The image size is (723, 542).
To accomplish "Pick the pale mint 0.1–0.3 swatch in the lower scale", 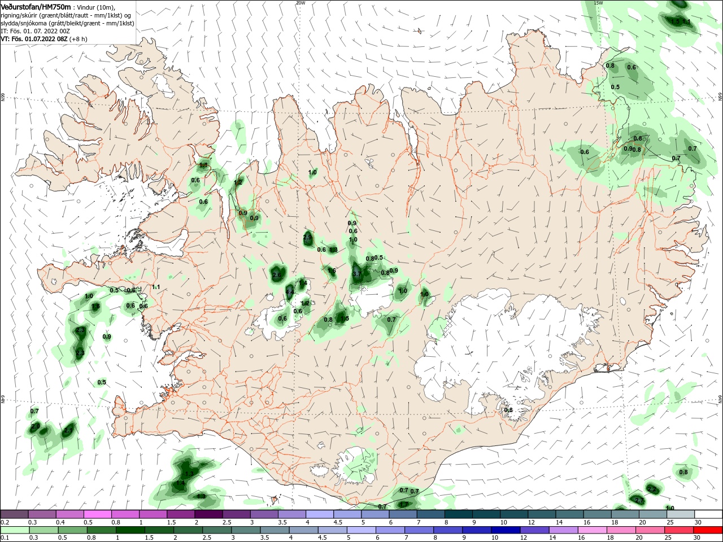I will pos(15,530).
